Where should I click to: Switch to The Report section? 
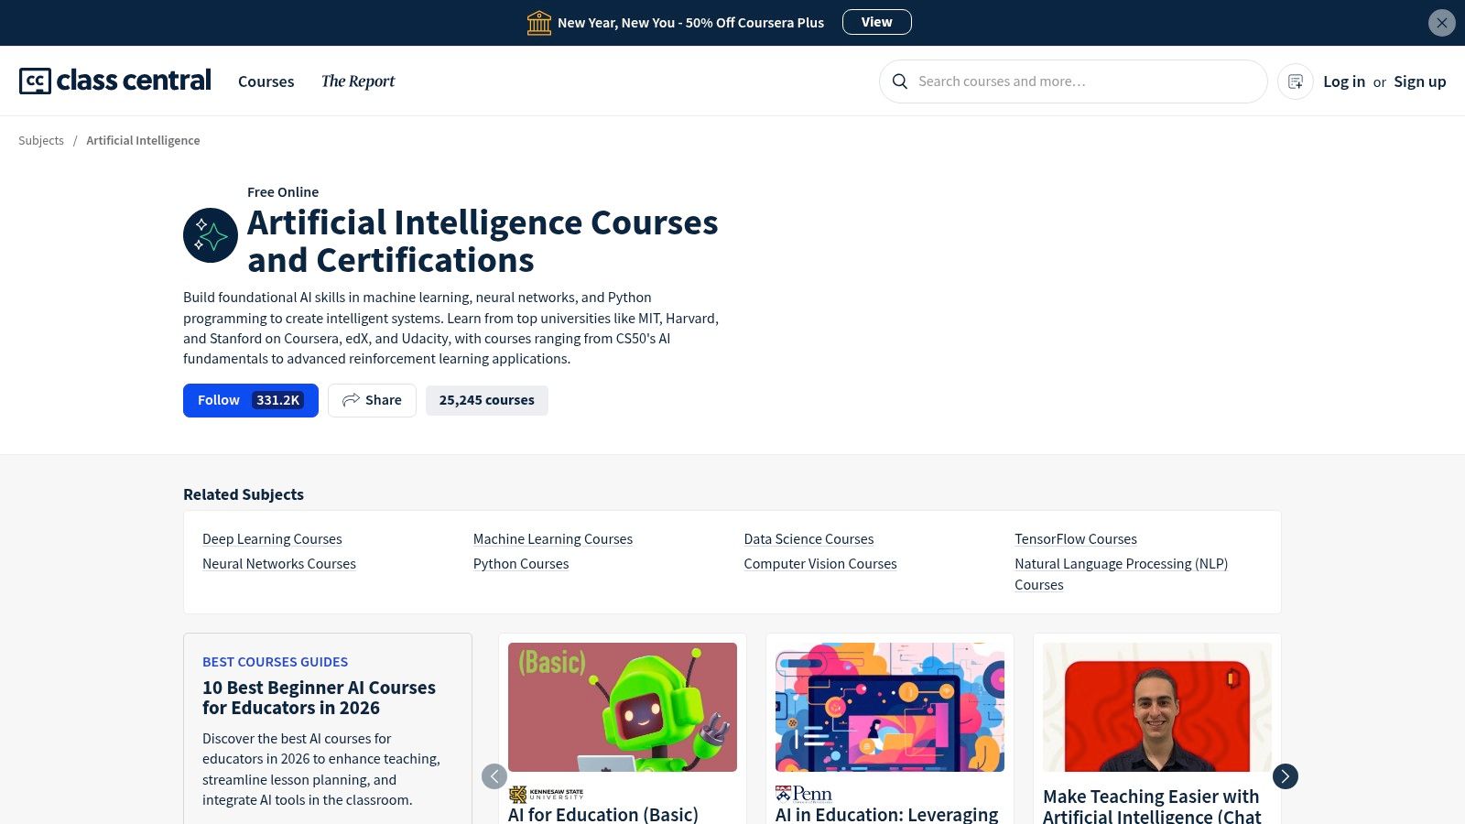(x=358, y=81)
